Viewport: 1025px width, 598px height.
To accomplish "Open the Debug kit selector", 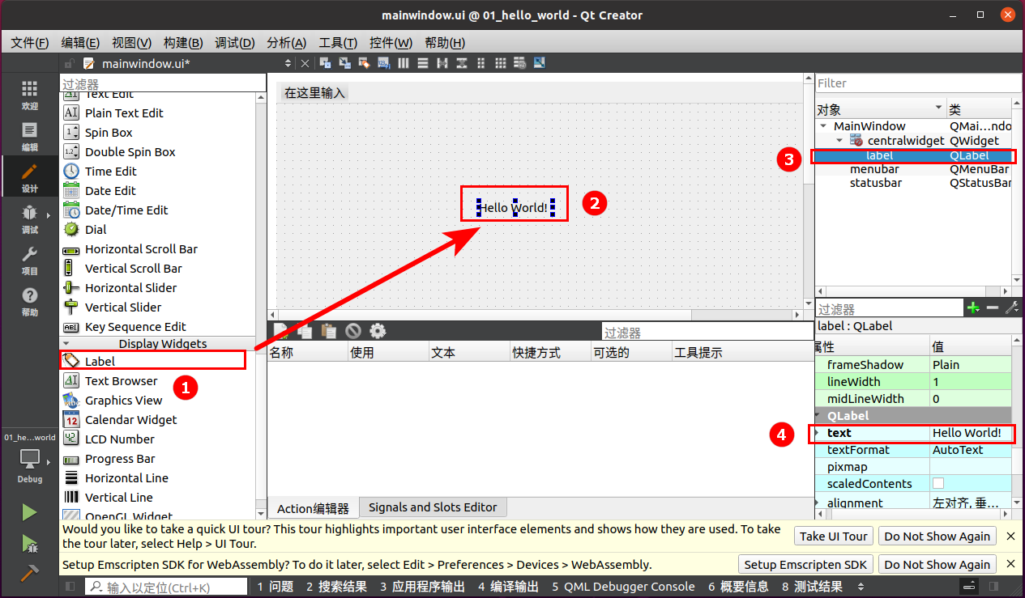I will tap(29, 465).
